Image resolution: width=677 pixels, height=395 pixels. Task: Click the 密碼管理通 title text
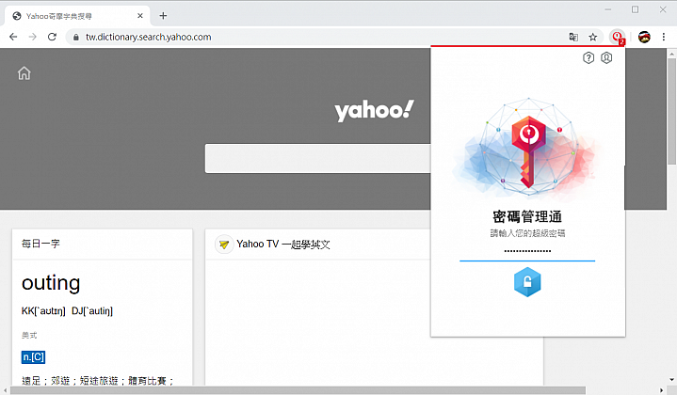tap(527, 216)
